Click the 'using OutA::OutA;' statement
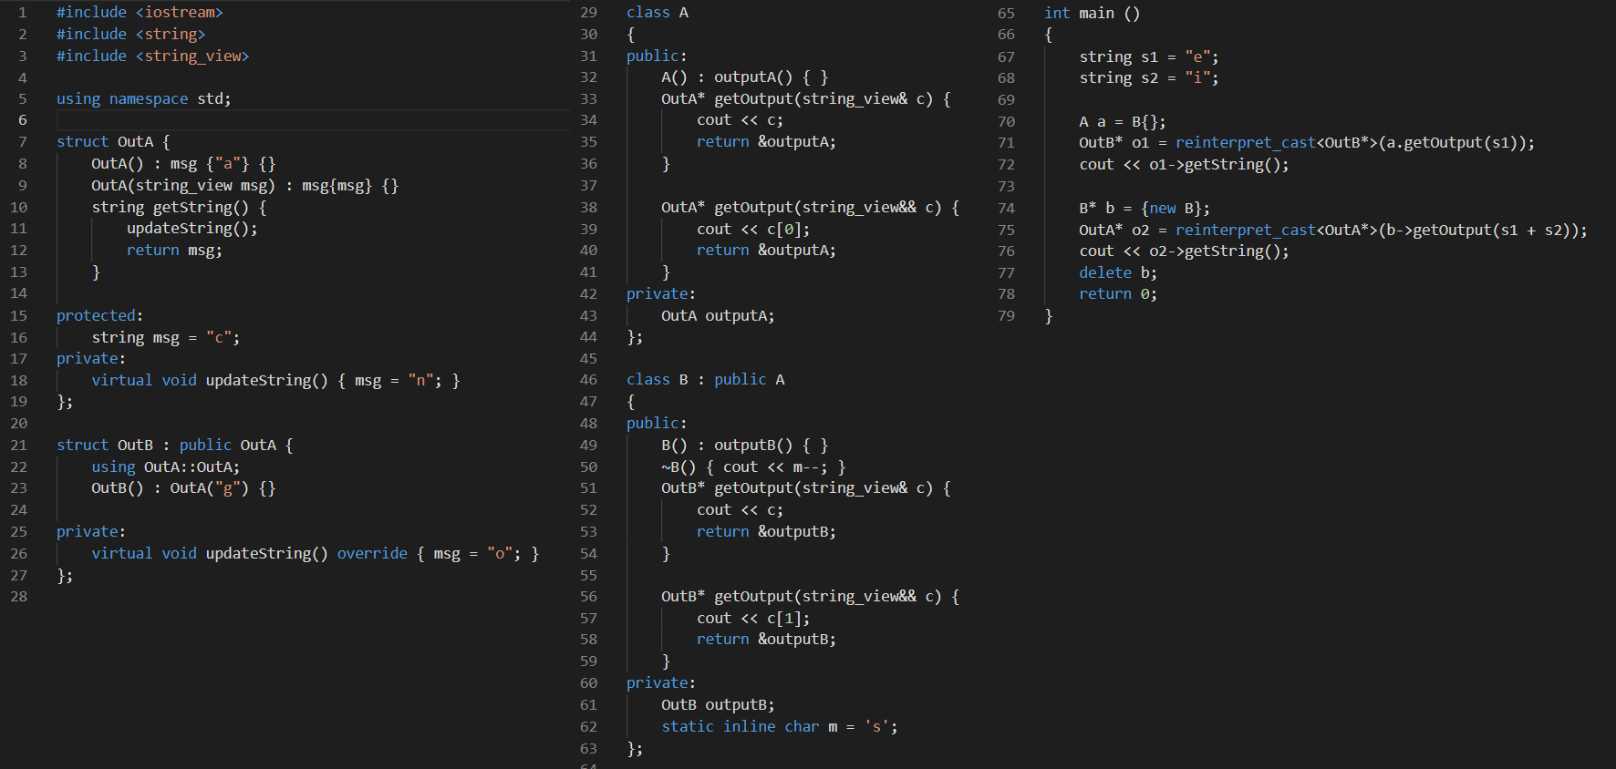1616x769 pixels. 165,467
